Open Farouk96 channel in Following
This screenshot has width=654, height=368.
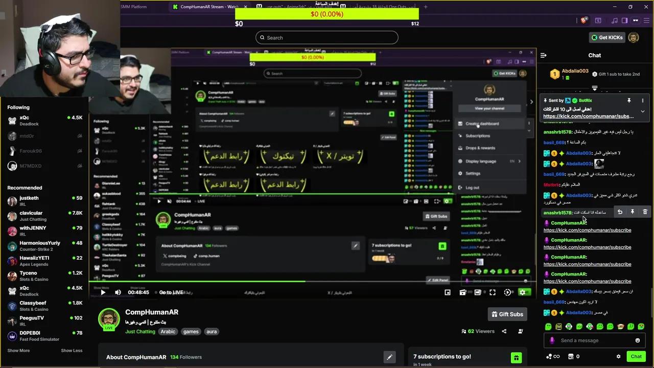tap(45, 151)
